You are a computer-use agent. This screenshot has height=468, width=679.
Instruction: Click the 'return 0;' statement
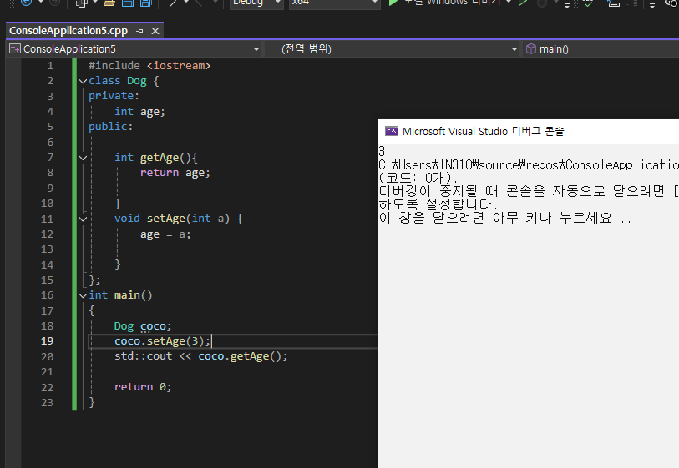pos(143,387)
